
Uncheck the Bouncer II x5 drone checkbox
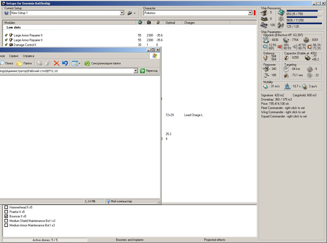point(6,216)
